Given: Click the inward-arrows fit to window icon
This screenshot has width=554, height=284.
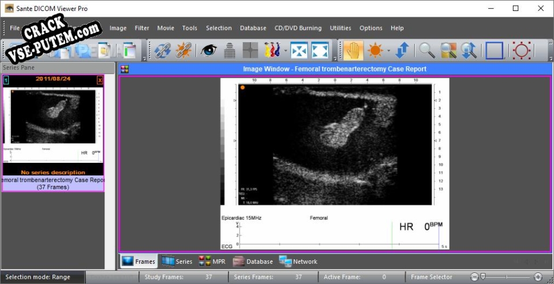Looking at the screenshot, I should point(299,51).
